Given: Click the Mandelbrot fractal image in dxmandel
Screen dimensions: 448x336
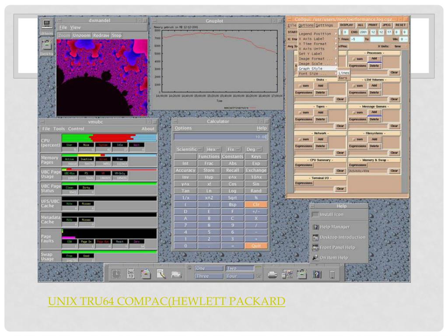Looking at the screenshot, I should point(102,78).
